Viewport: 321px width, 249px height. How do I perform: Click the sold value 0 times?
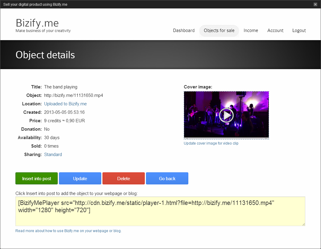coord(51,146)
